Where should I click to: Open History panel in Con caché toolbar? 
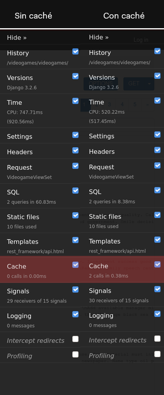coord(100,53)
